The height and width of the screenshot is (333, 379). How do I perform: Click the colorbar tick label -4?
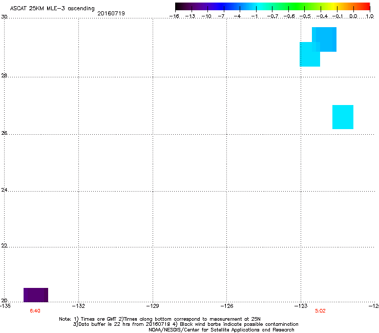pyautogui.click(x=237, y=16)
